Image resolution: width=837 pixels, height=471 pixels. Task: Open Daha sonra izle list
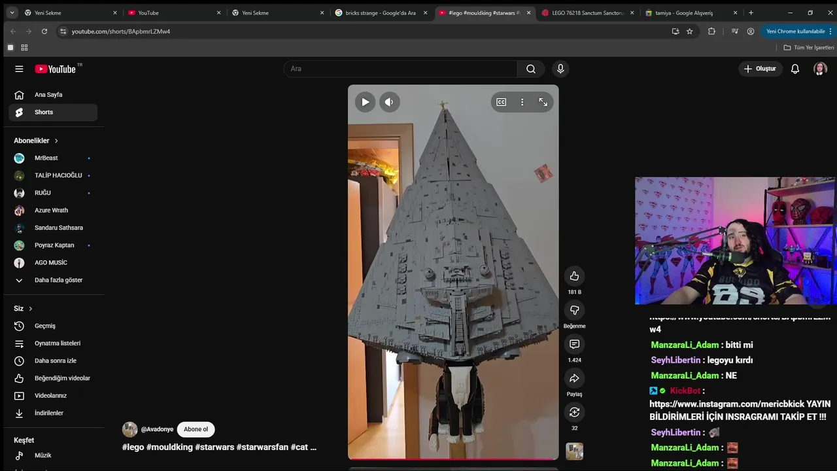pyautogui.click(x=53, y=360)
